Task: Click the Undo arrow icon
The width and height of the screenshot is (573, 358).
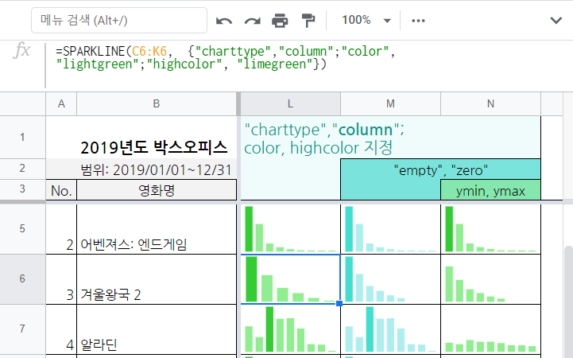Action: click(x=225, y=20)
